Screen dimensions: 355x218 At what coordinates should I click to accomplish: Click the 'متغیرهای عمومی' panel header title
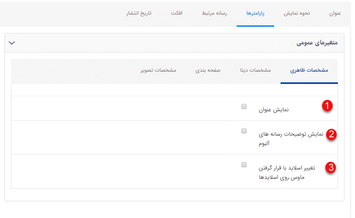(x=317, y=43)
